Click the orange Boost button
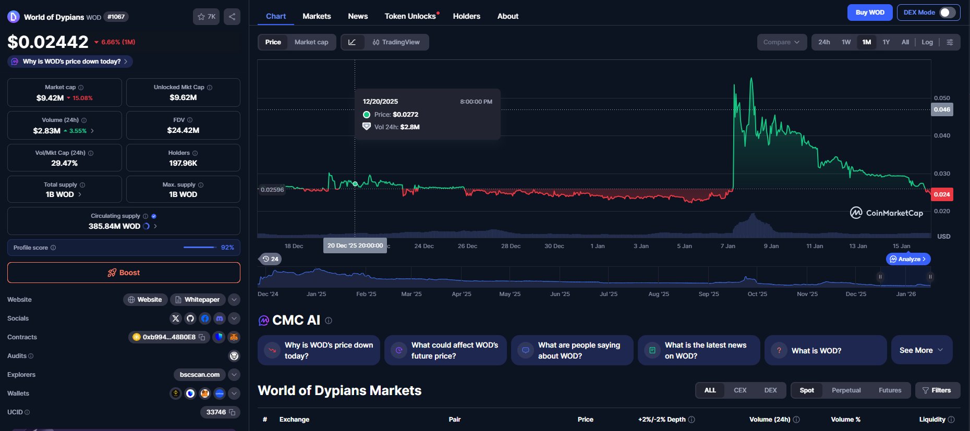The image size is (970, 431). click(124, 273)
